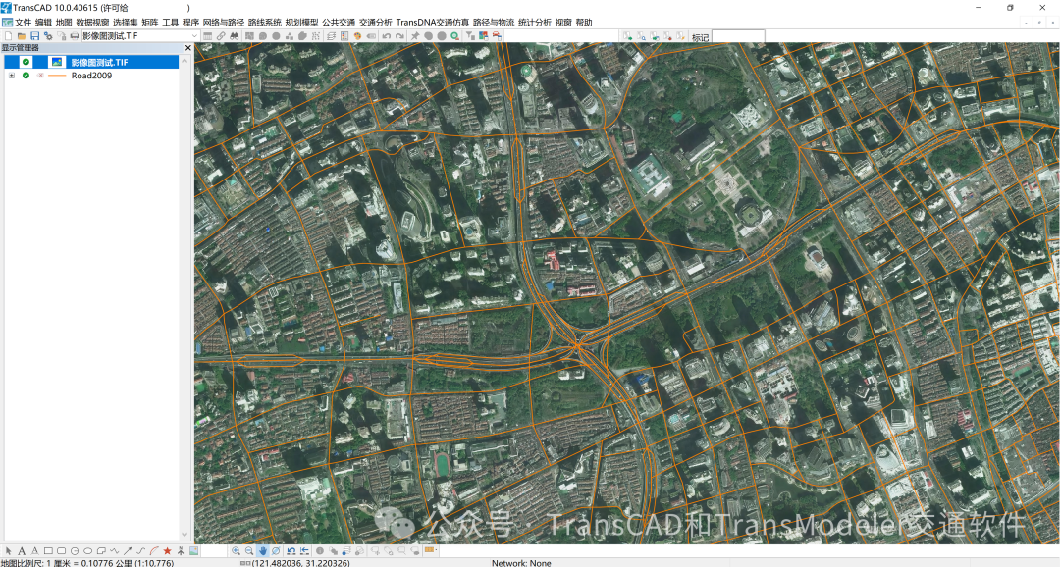Click the previous scale blue arrow icon
This screenshot has width=1060, height=567.
[x=291, y=551]
